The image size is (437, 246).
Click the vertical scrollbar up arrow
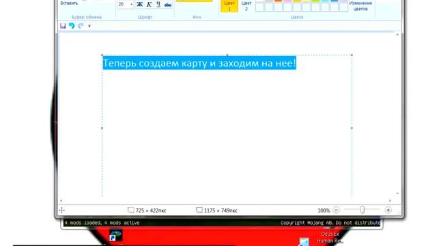(397, 35)
